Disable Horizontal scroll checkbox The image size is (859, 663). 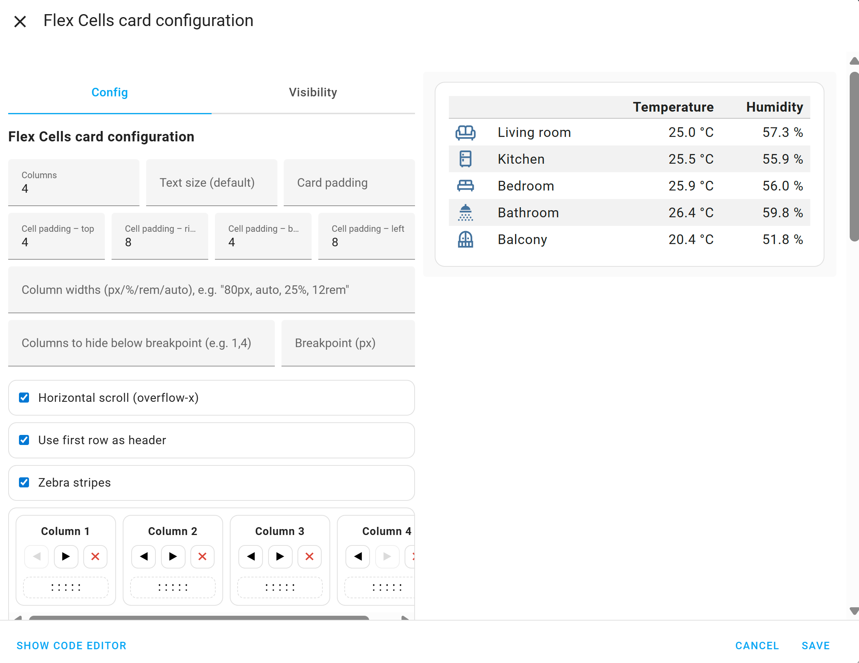tap(24, 397)
